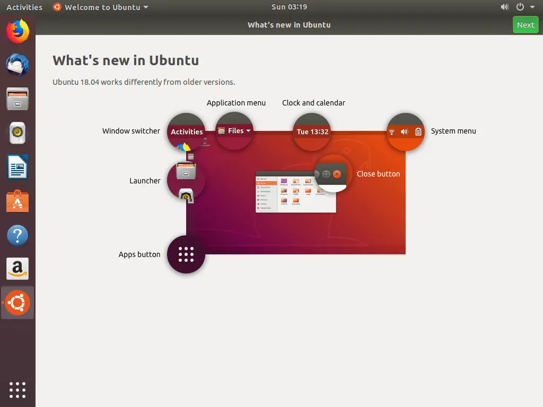This screenshot has height=407, width=543.
Task: Open LibreOffice Writer from the dock
Action: pos(17,166)
